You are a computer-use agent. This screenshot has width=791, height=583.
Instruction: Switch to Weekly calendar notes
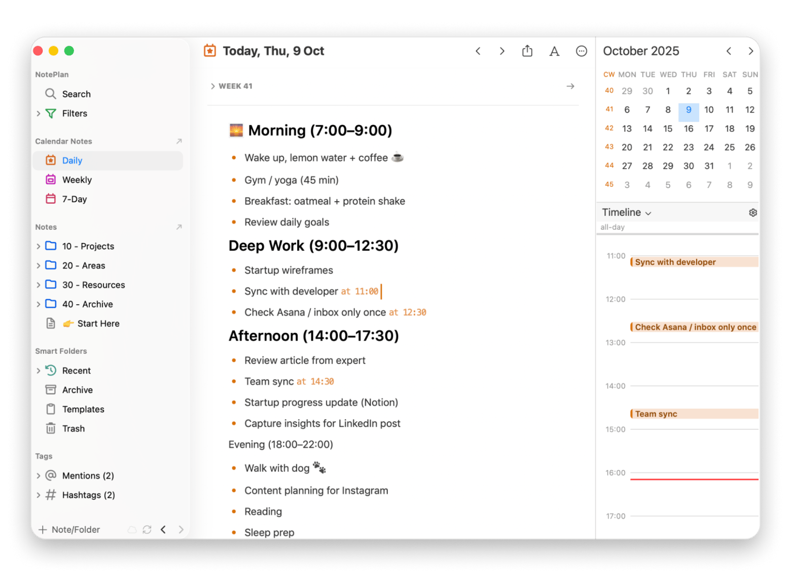[x=77, y=179]
